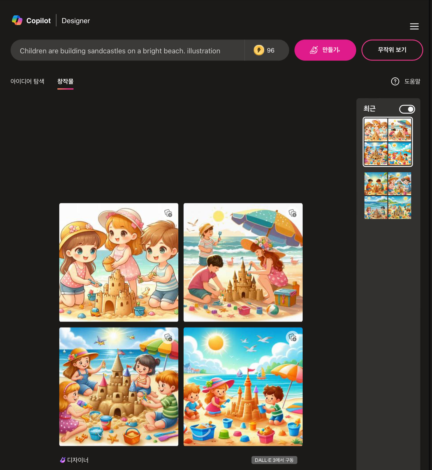Save bright sun and seagulls image to collection
The height and width of the screenshot is (470, 432).
pos(293,338)
